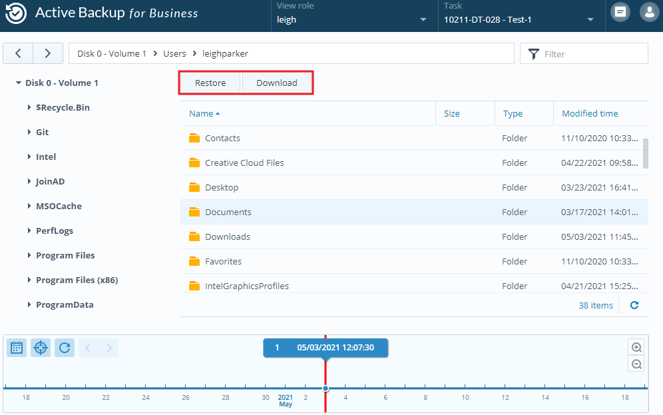663x415 pixels.
Task: Select the Git folder in tree
Action: point(43,132)
